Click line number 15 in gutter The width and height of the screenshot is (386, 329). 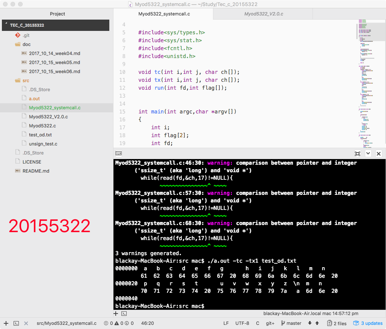tap(123, 112)
